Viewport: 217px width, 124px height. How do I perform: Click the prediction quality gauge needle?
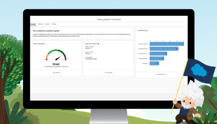(58, 58)
